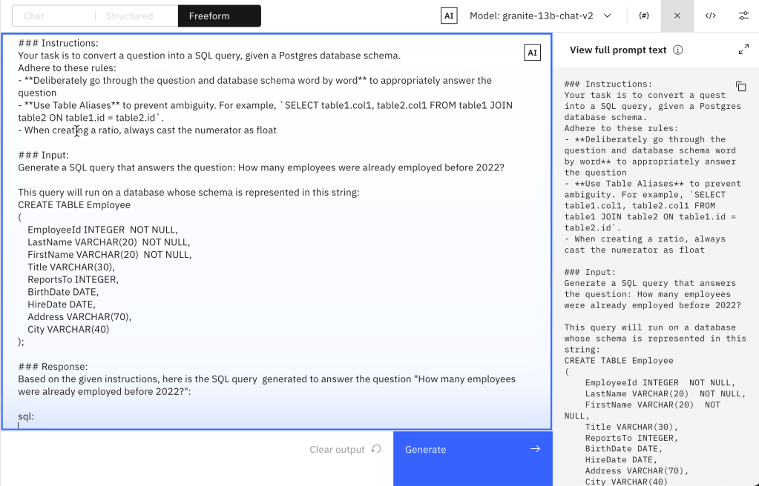This screenshot has width=759, height=486.
Task: Click the reset arrow beside Clear output
Action: click(376, 449)
